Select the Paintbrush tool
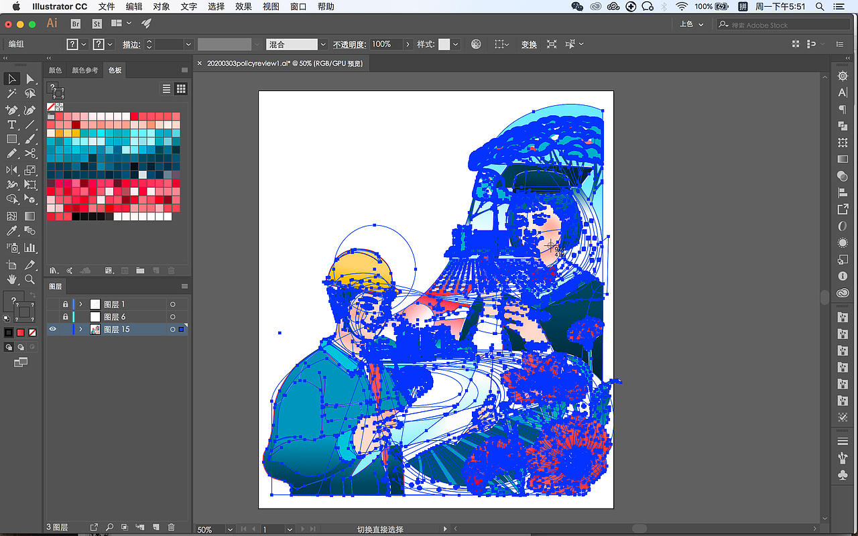 coord(30,139)
